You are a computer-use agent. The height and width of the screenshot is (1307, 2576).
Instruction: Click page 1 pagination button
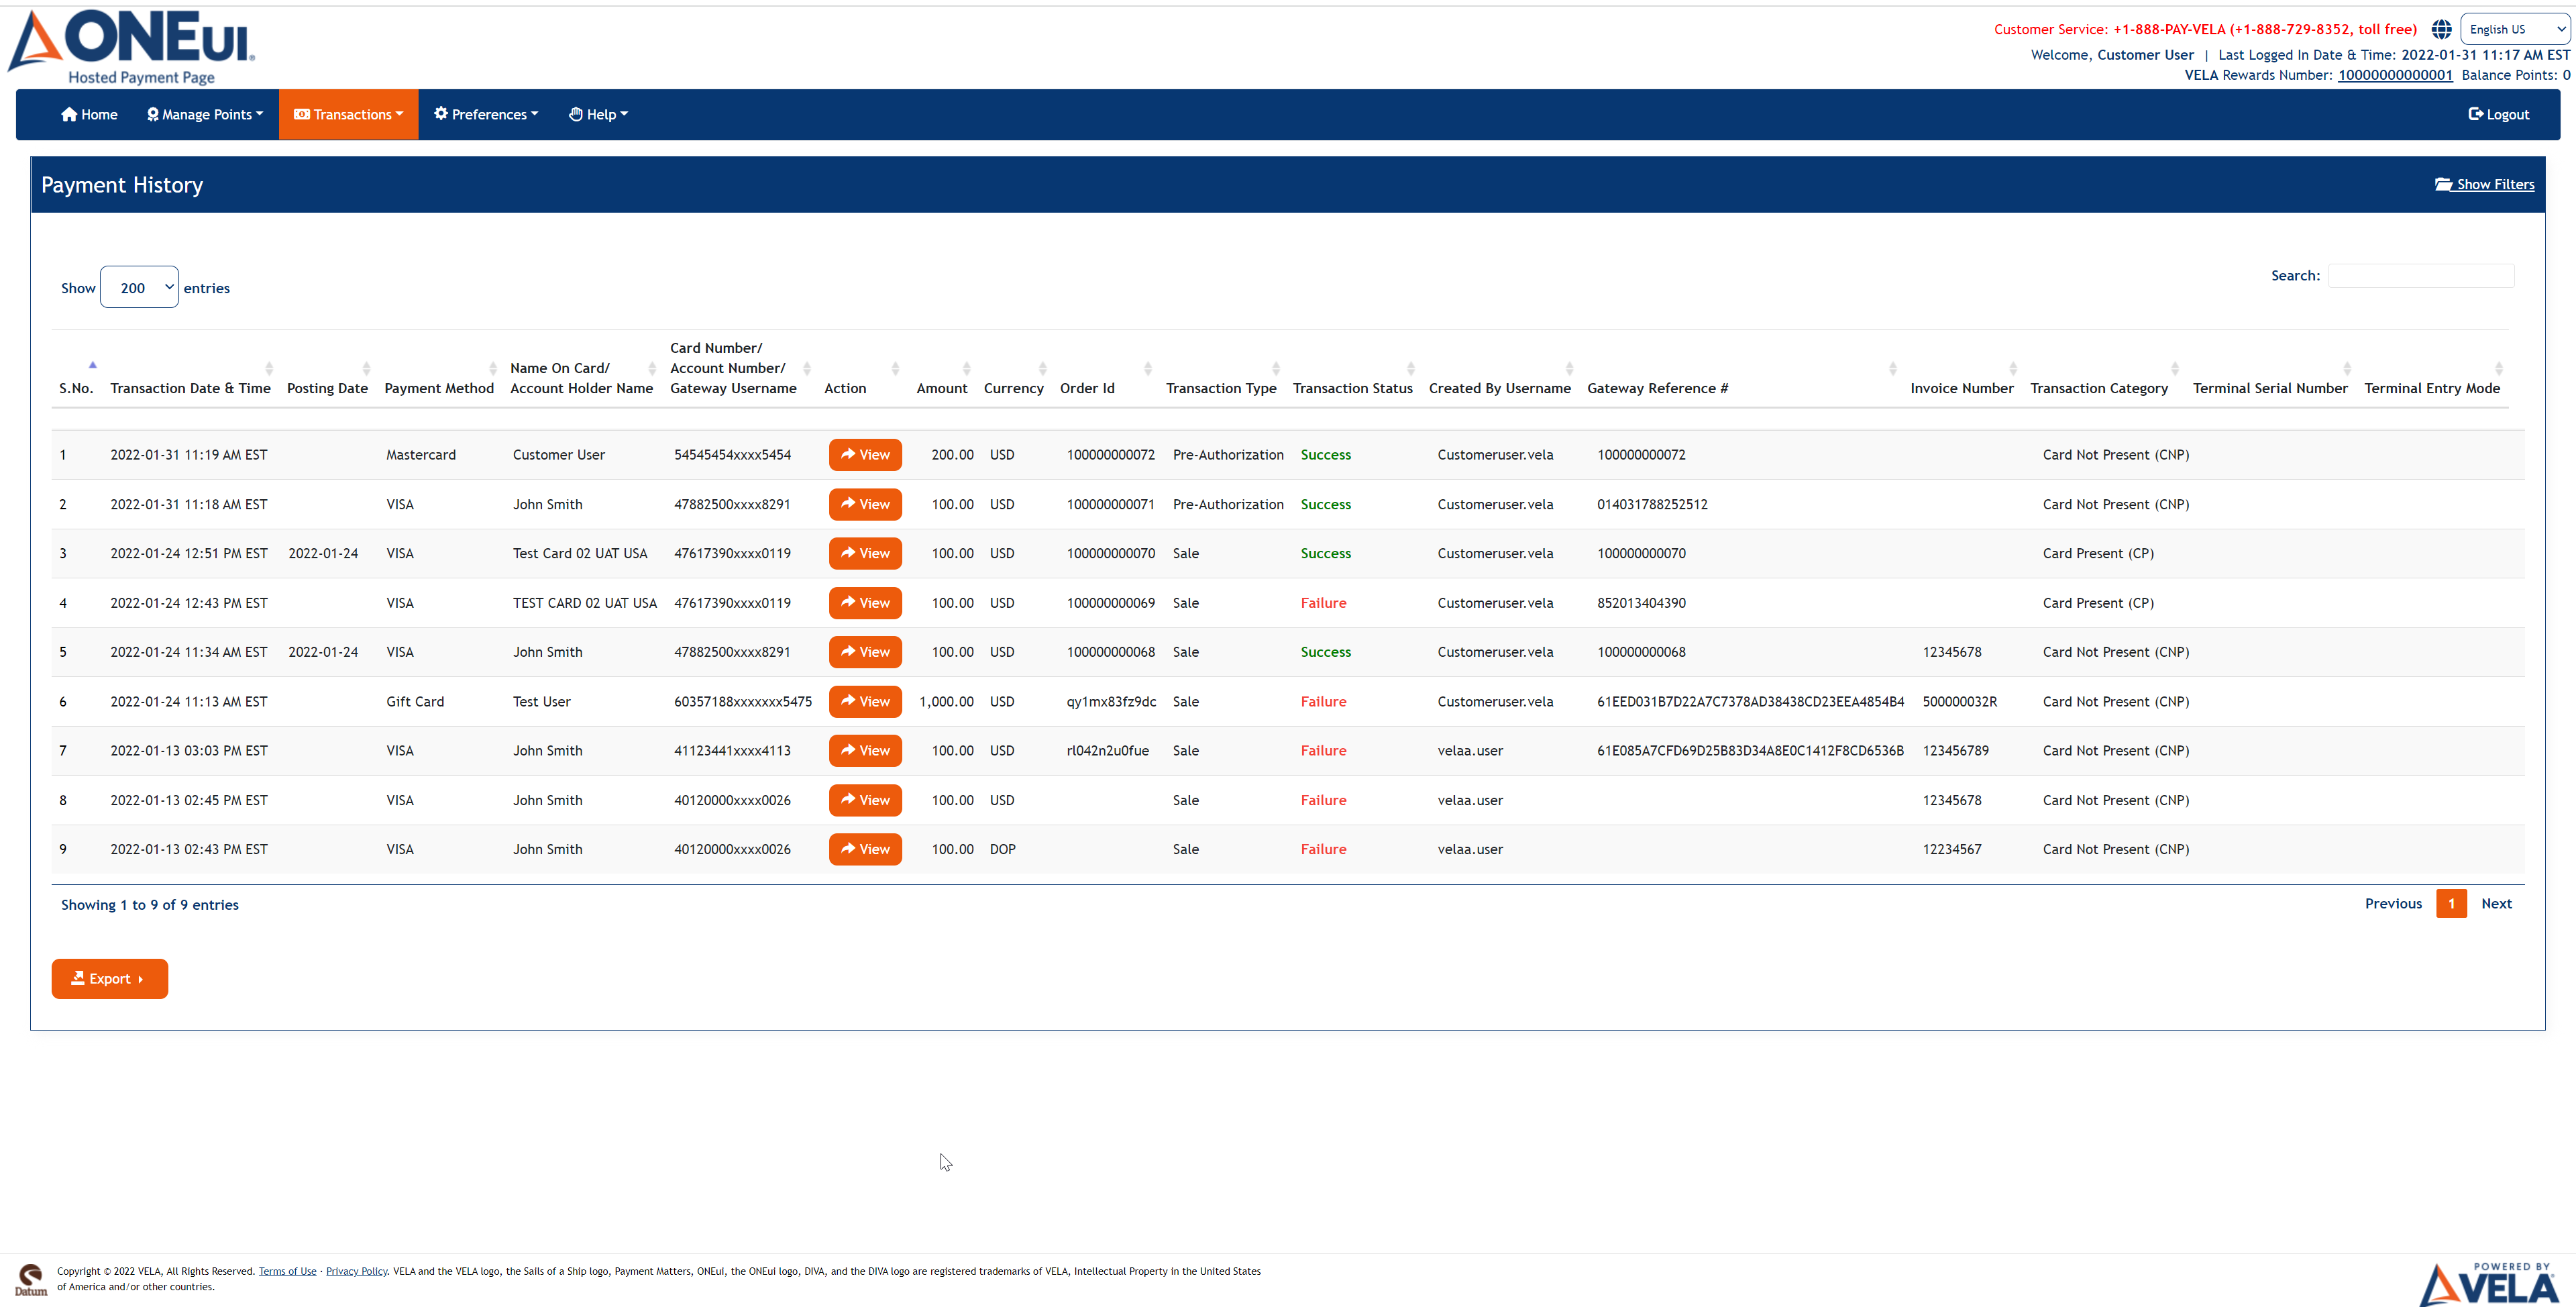click(2451, 903)
